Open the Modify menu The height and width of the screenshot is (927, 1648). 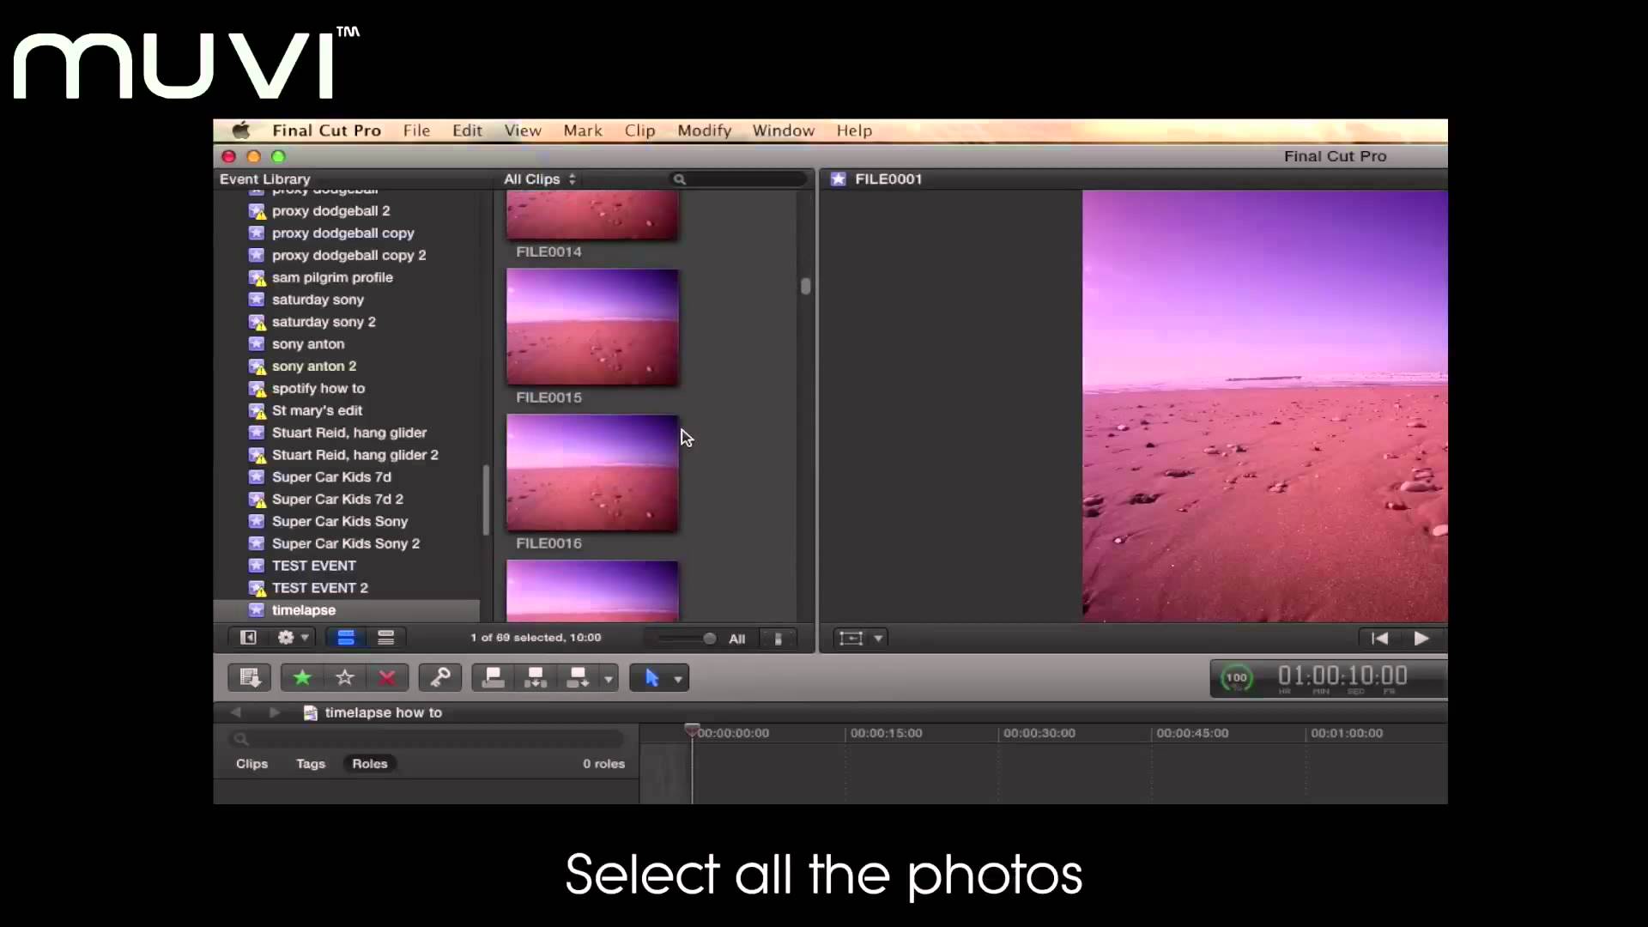pos(704,130)
